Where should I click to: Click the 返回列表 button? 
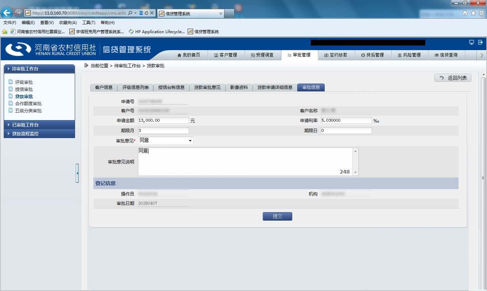(x=453, y=78)
